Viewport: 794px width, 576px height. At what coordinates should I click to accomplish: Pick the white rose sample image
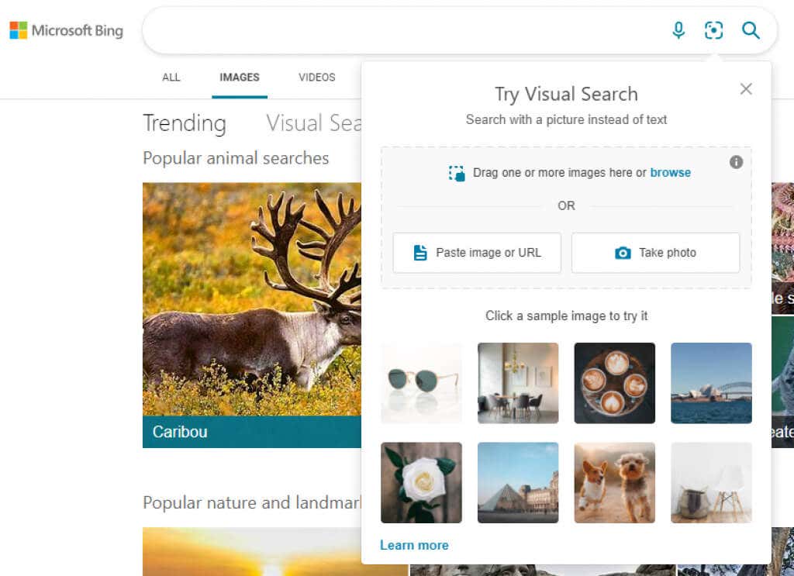421,482
